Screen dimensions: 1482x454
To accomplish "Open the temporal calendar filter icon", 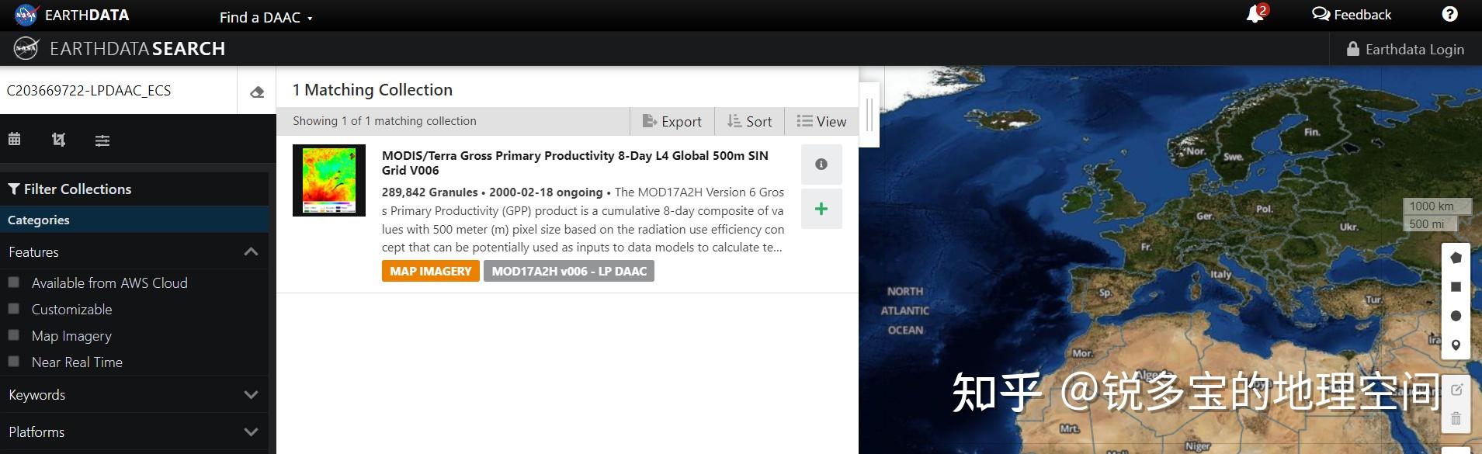I will (15, 140).
